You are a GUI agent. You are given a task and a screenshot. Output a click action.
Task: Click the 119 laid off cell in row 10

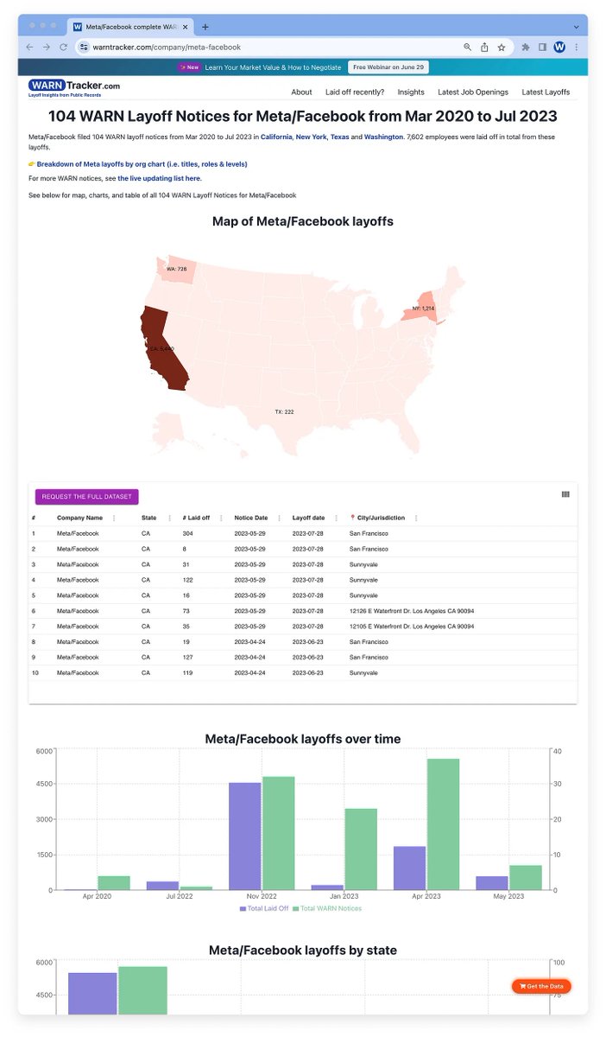pos(188,672)
